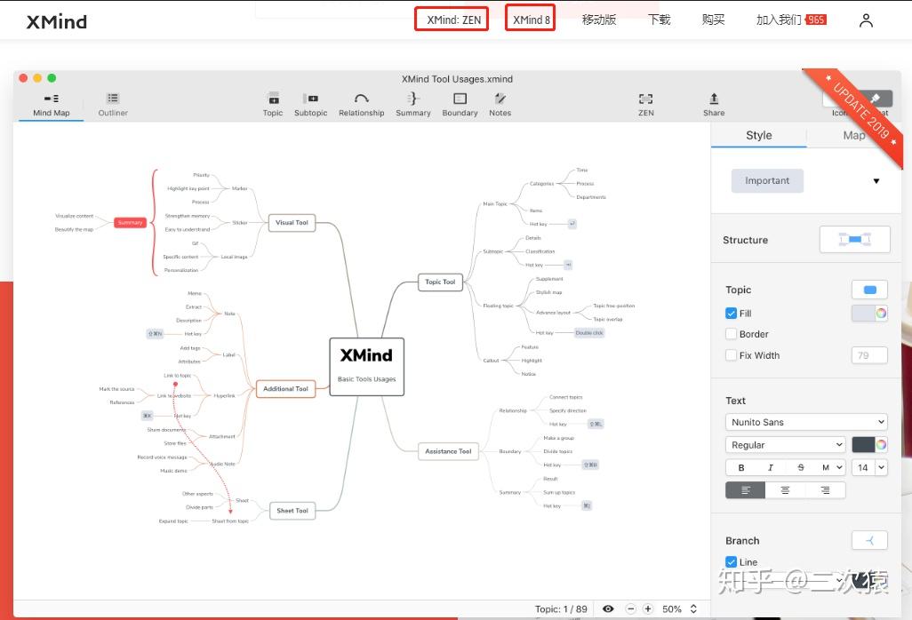Click the Topic toolbar icon

(273, 105)
